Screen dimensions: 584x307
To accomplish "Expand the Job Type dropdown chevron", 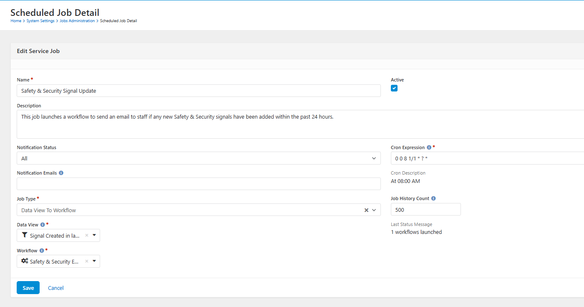I will pos(374,210).
